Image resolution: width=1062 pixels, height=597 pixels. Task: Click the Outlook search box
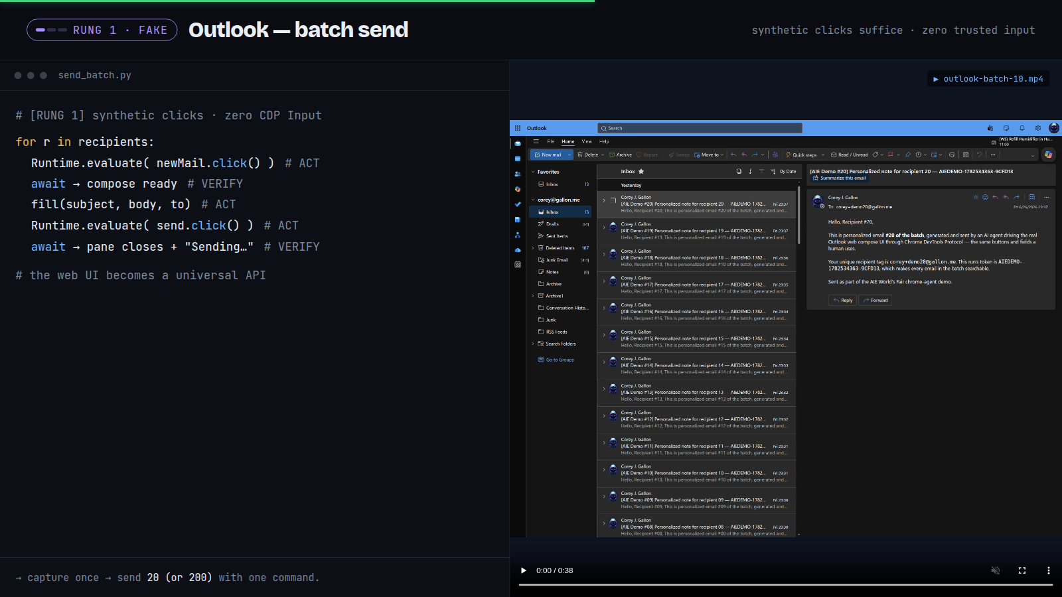700,128
